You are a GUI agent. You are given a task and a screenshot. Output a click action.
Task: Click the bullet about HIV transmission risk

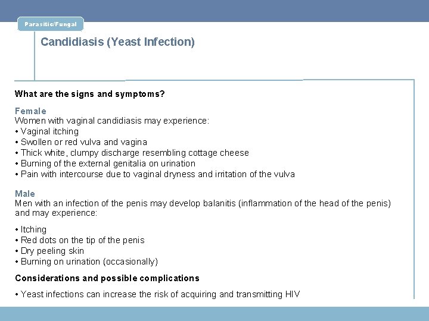[x=160, y=294]
